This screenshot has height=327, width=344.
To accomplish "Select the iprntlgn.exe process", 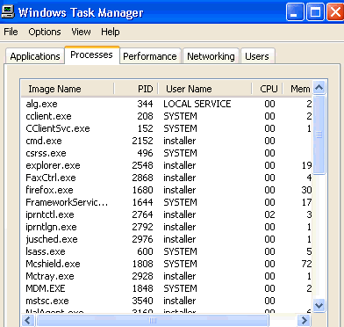I will (167, 227).
